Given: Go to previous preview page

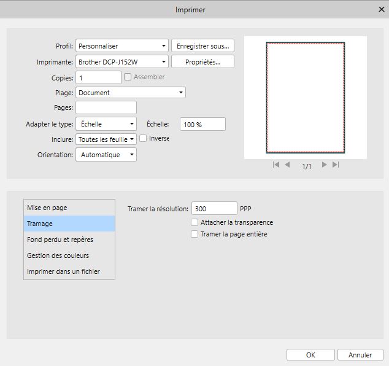Looking at the screenshot, I should point(287,165).
